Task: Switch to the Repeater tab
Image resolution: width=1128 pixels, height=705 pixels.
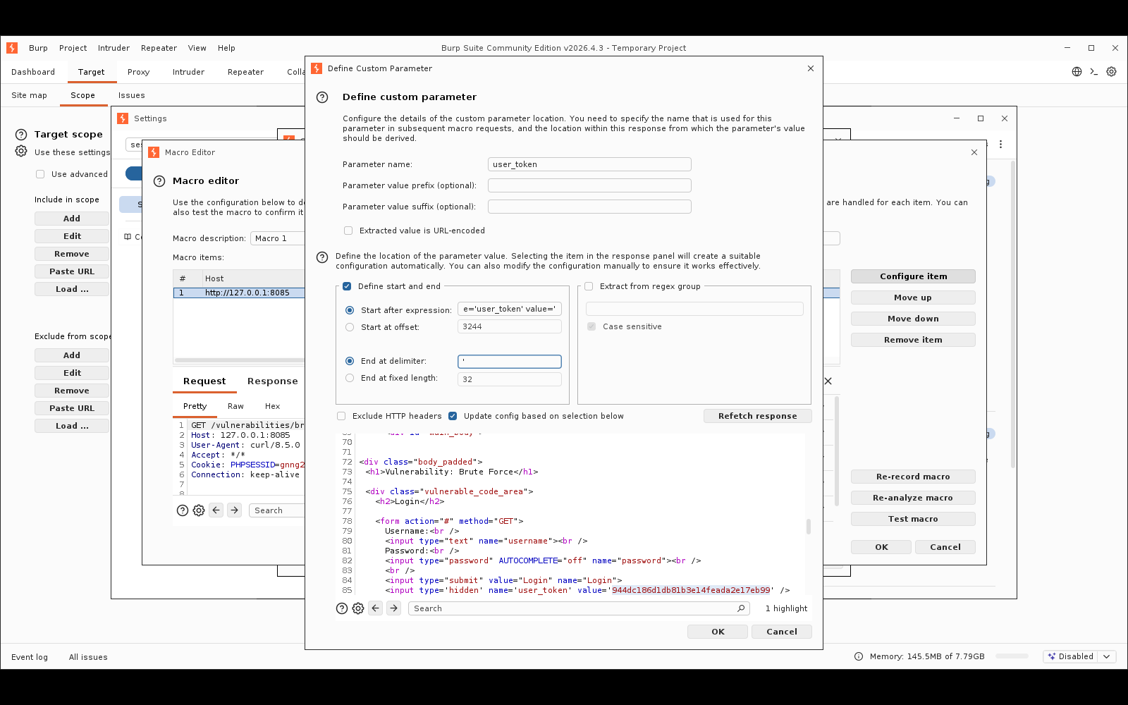Action: click(x=245, y=72)
